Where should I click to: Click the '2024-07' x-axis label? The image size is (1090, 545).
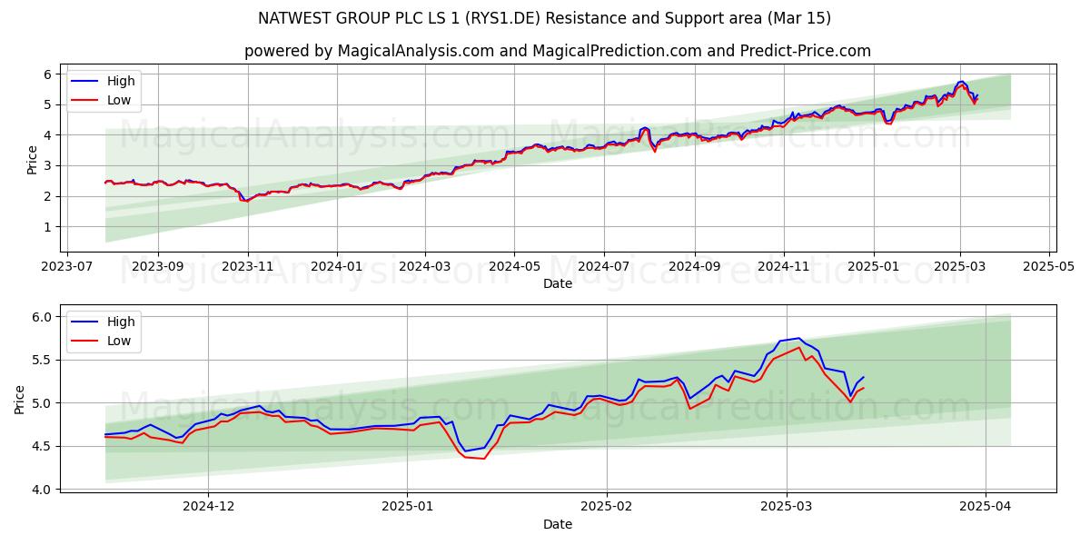tap(603, 268)
